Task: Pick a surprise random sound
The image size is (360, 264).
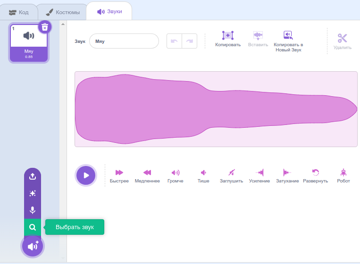Action: pos(33,193)
